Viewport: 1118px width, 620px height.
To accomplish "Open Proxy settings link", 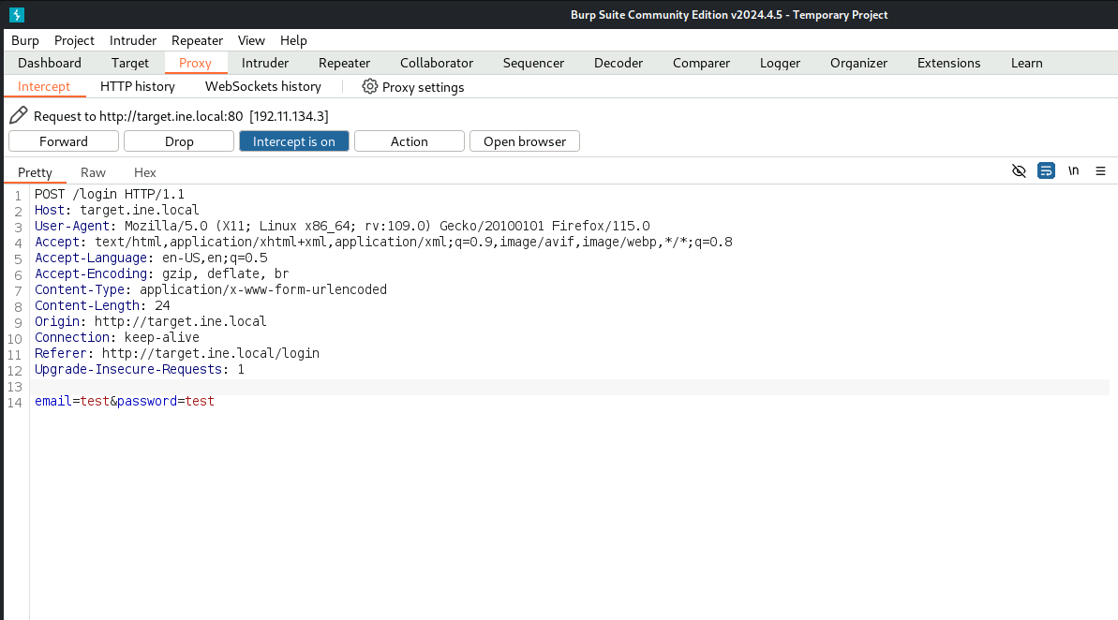I will pos(423,87).
